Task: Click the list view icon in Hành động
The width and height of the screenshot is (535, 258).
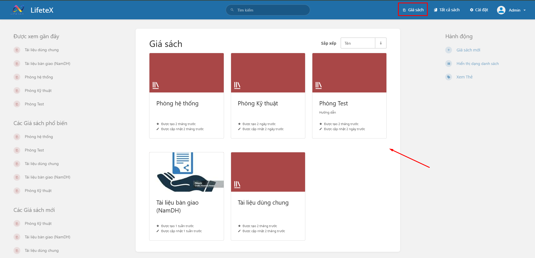Action: click(449, 64)
